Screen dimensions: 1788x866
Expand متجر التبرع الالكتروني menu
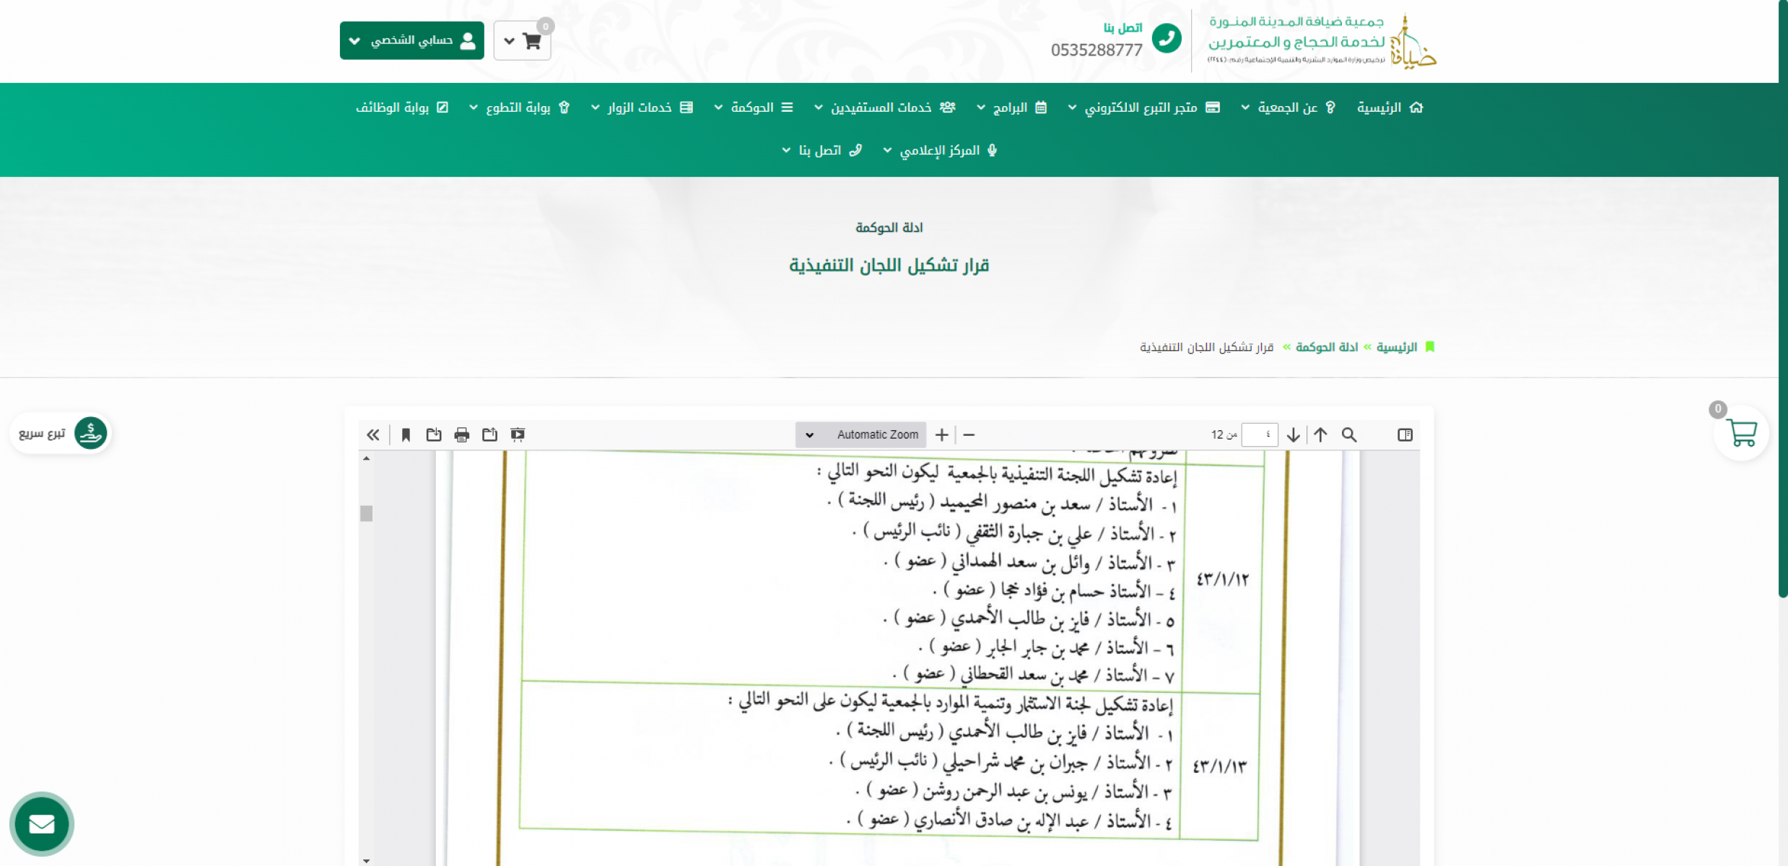pyautogui.click(x=1143, y=108)
